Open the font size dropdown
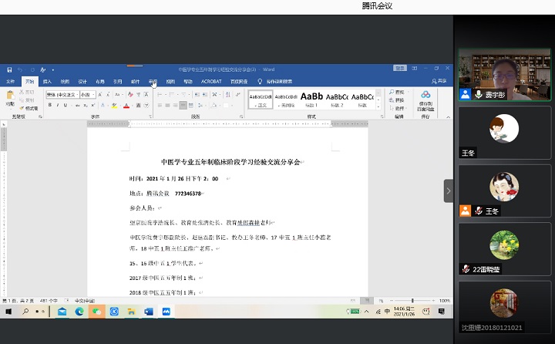The width and height of the screenshot is (555, 344). click(x=93, y=94)
